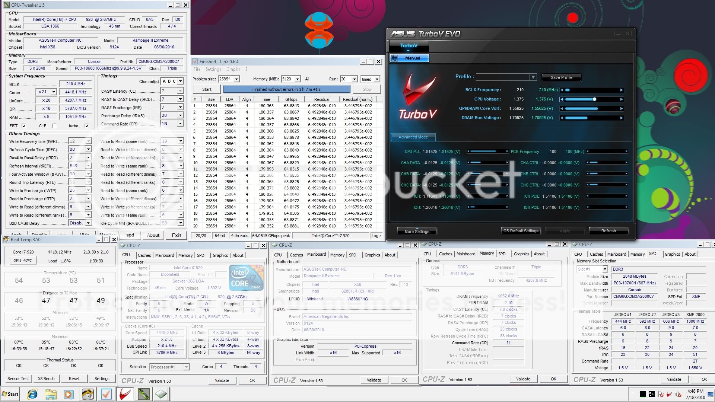
Task: Click the Manual mode sliders icon in TurboV
Action: point(395,58)
